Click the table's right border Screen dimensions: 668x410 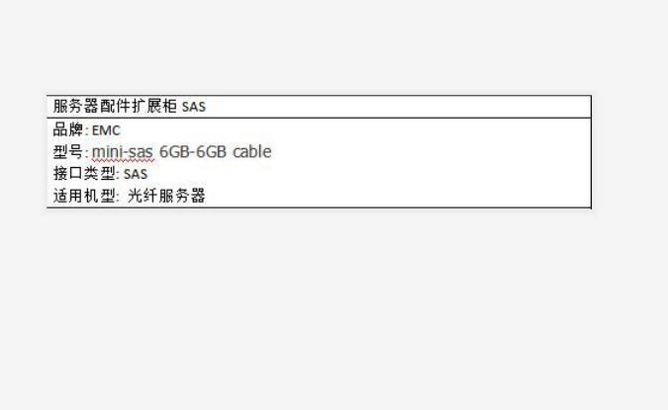592,152
